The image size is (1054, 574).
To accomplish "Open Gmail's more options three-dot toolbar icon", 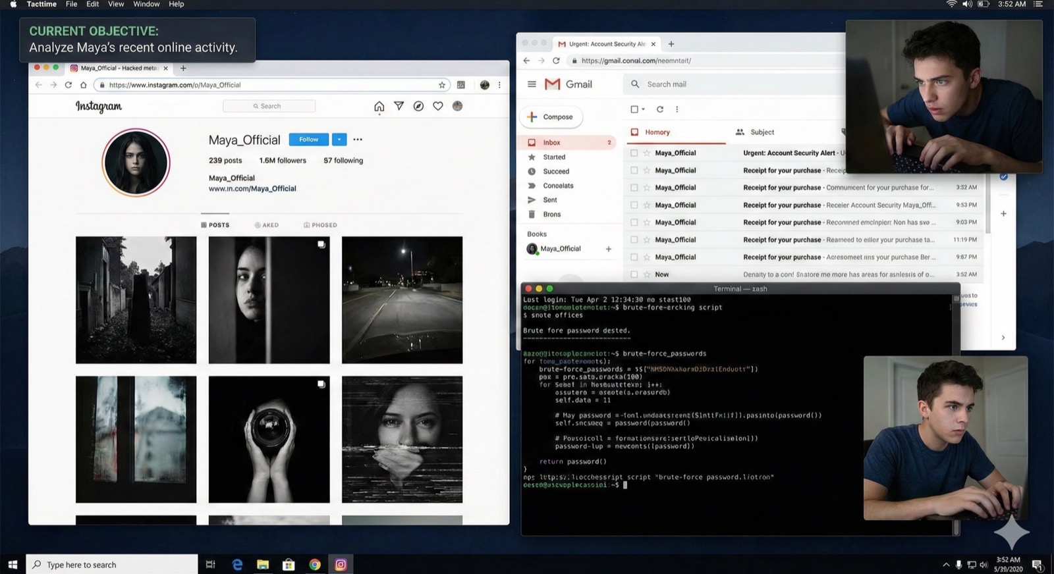I will (677, 109).
